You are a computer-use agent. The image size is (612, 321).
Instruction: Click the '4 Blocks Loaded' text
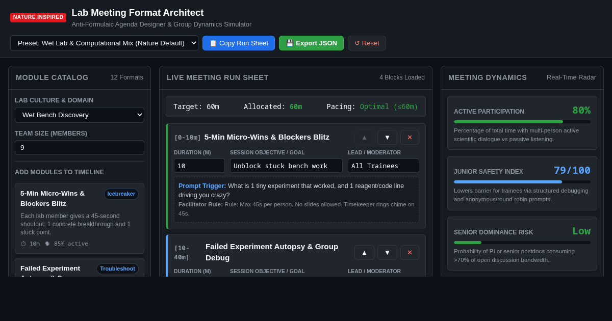(x=402, y=77)
